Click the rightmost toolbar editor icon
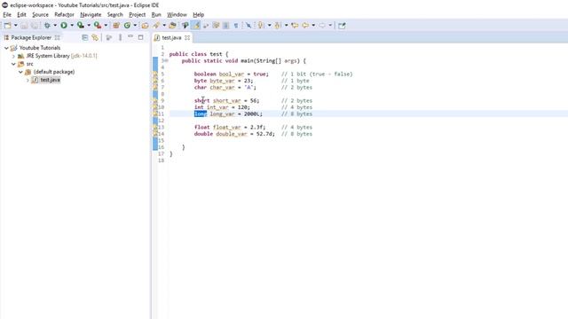568x319 pixels. 342,26
